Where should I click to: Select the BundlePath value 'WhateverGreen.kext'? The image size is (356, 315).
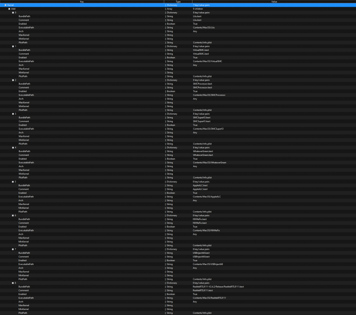tap(203, 151)
